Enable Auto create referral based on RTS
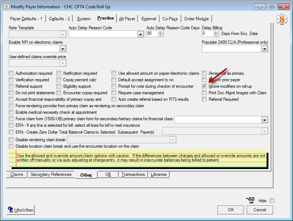293x221 pixels. pyautogui.click(x=114, y=99)
